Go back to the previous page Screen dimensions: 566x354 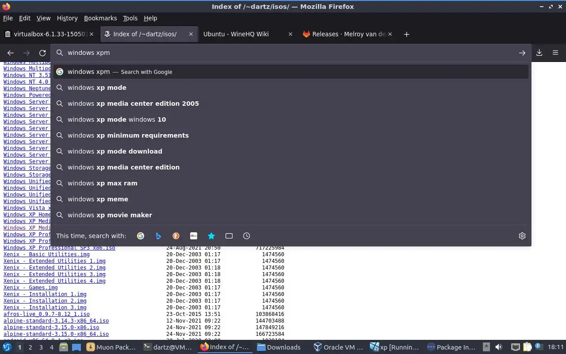(x=11, y=53)
